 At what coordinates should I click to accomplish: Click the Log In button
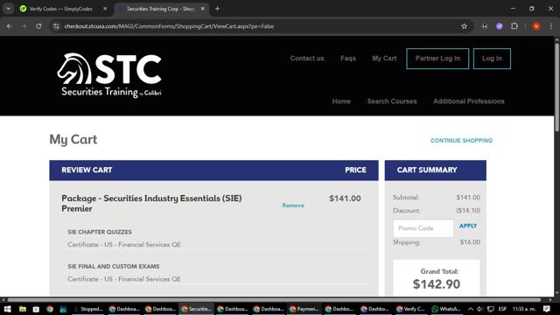click(x=492, y=59)
